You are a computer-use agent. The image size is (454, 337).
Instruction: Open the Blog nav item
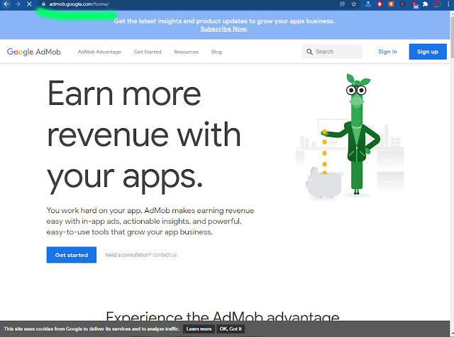tap(216, 52)
